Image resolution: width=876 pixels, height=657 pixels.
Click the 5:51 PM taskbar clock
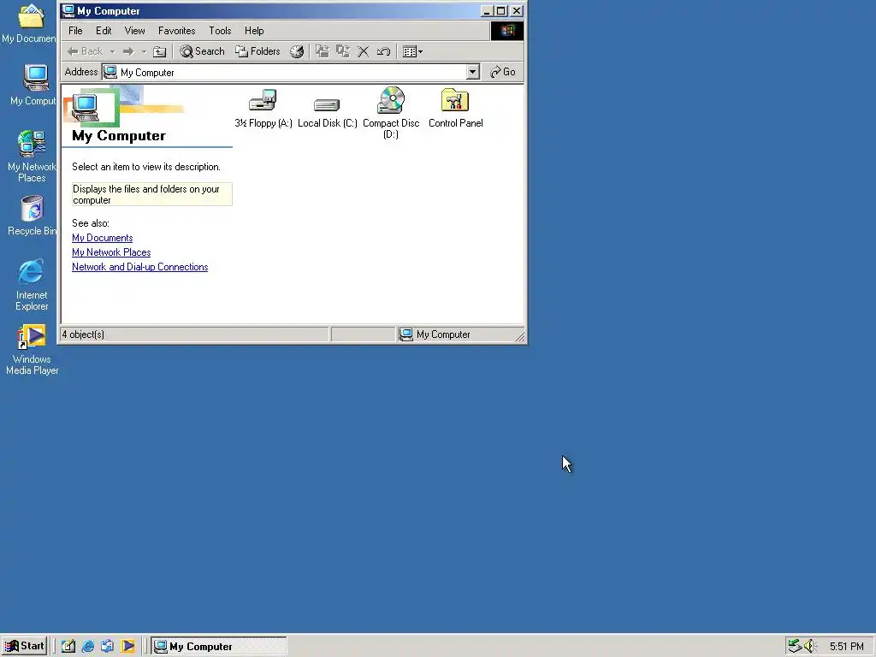(846, 647)
